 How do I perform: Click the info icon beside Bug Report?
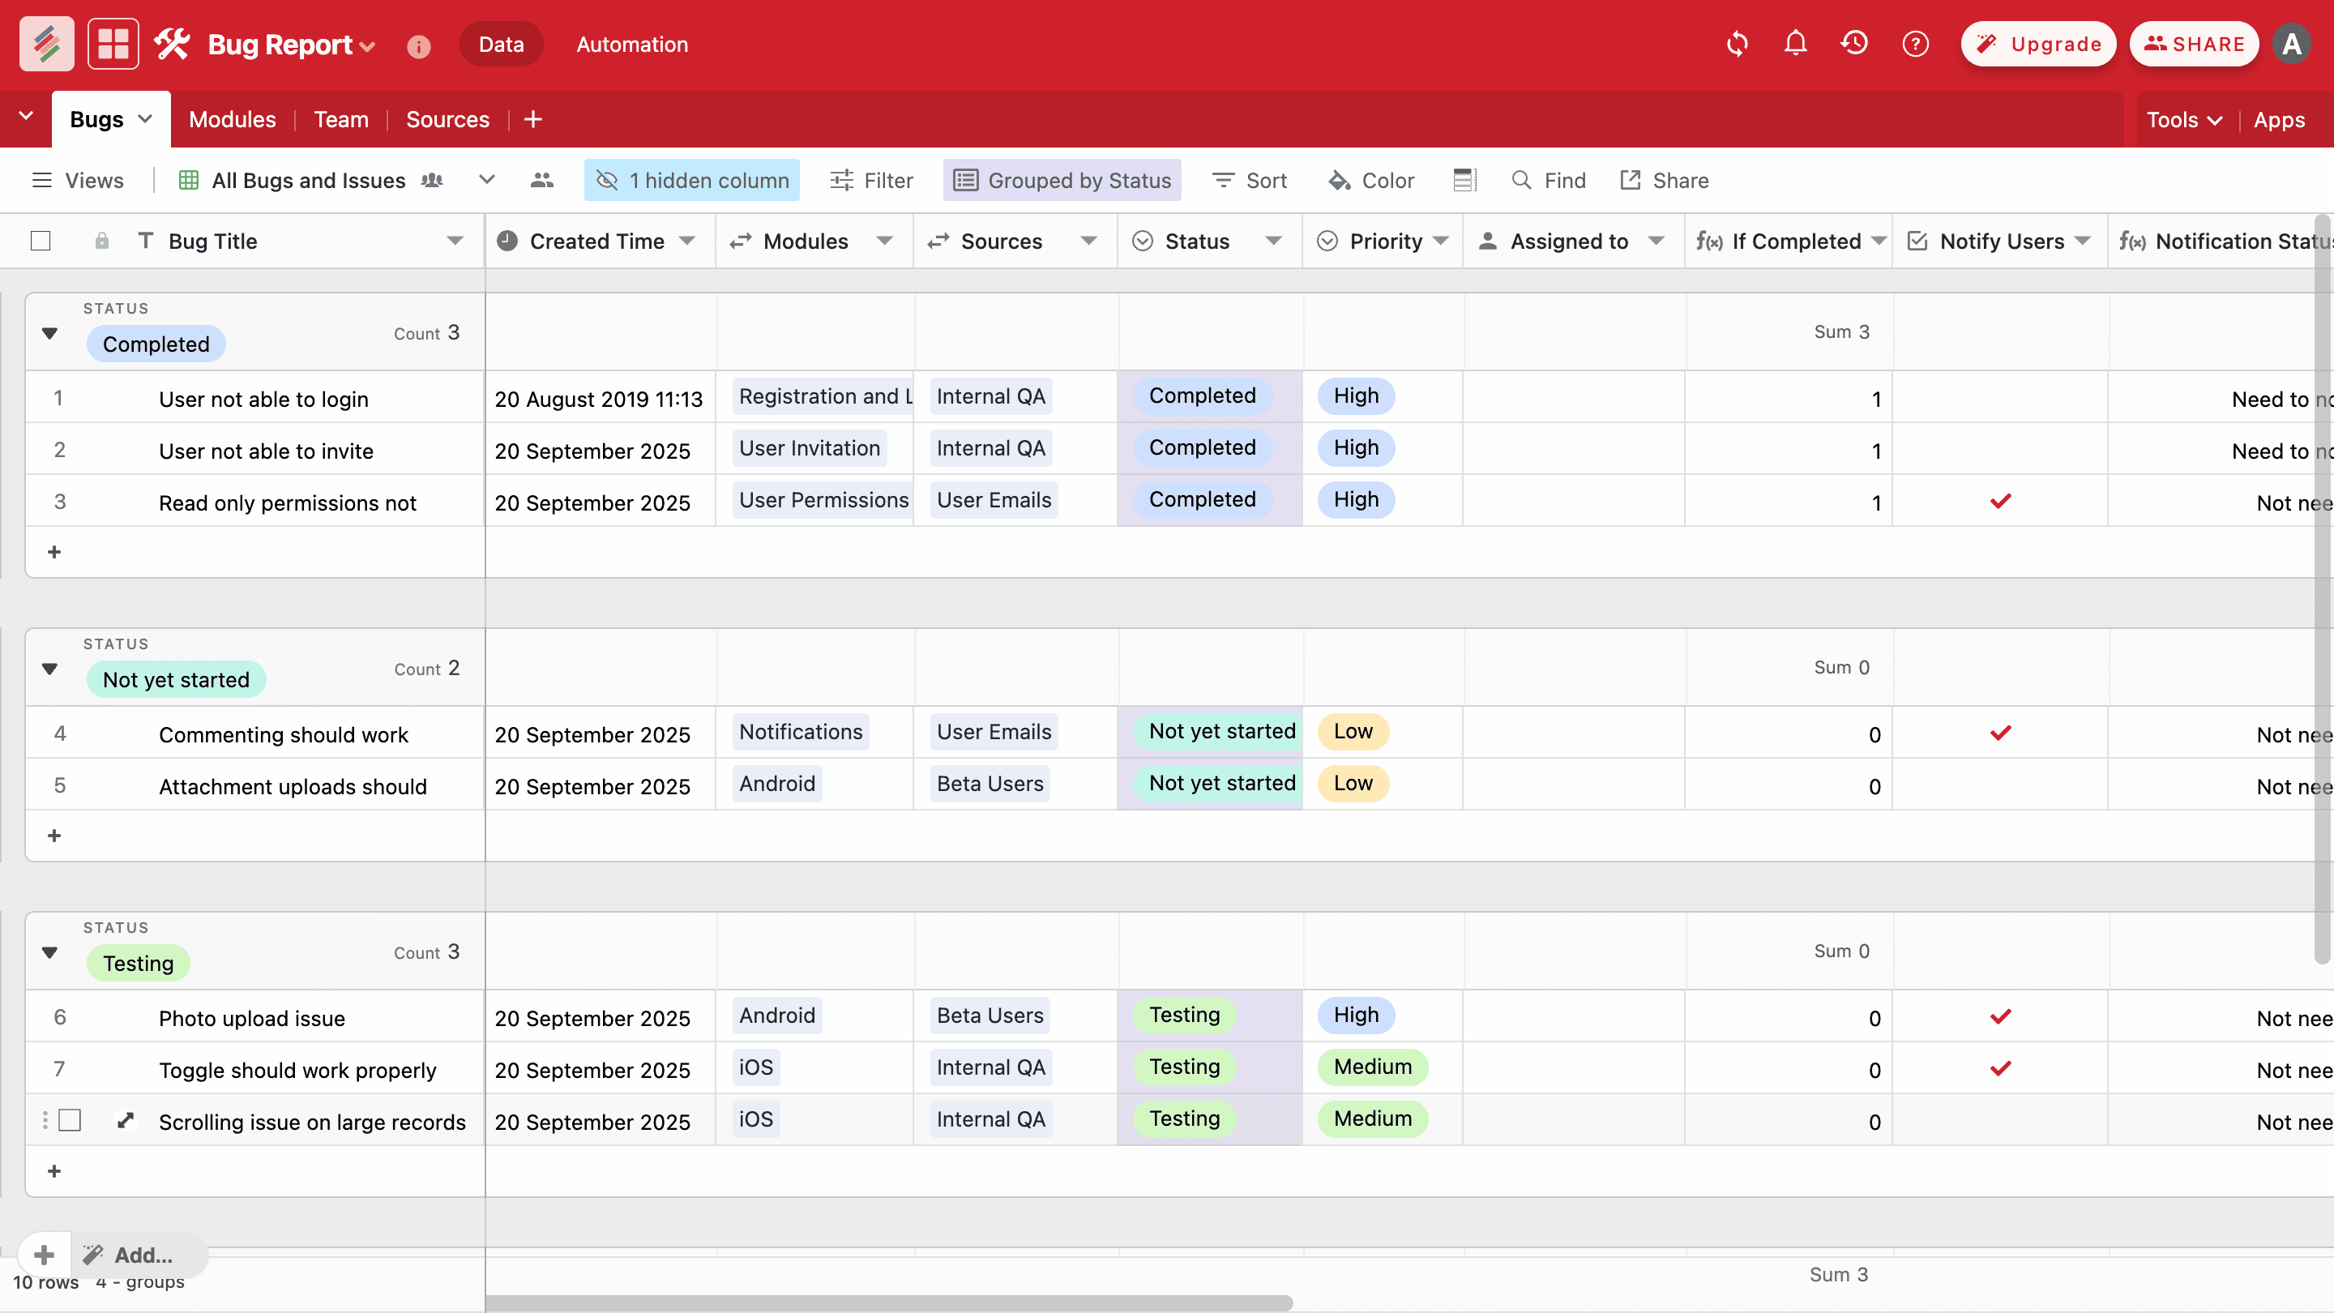[417, 45]
